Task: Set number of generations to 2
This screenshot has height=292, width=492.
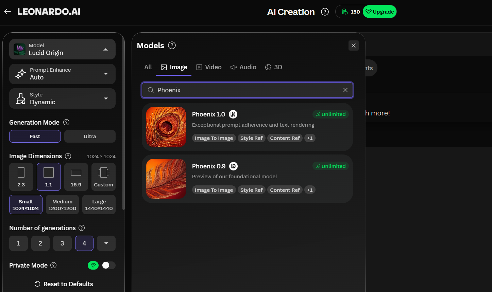Action: pos(40,243)
